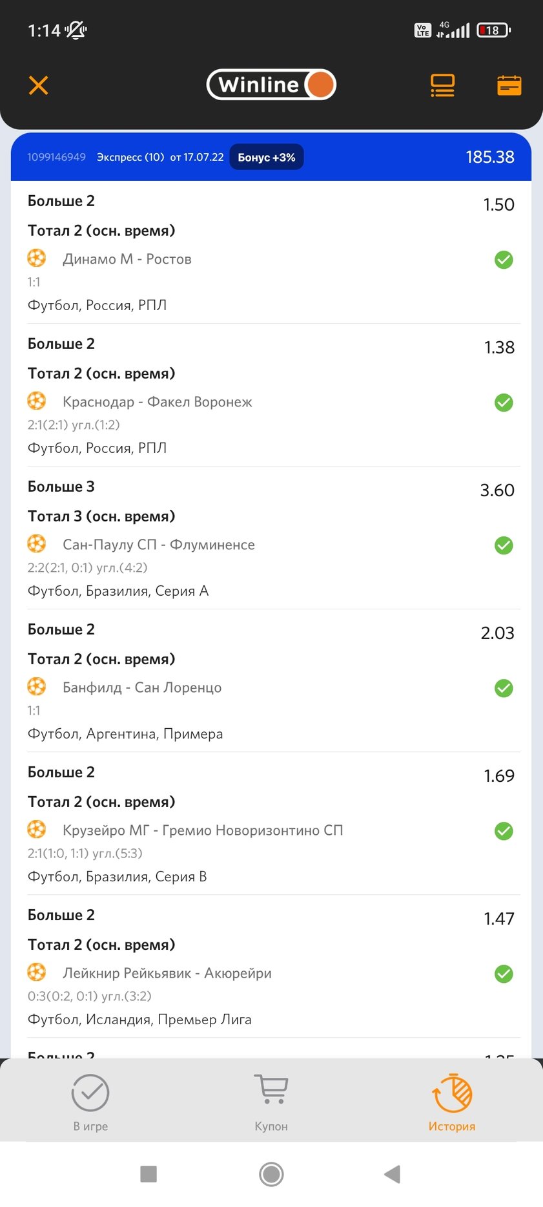This screenshot has width=543, height=1207.
Task: Open the list view icon in header
Action: 442,85
